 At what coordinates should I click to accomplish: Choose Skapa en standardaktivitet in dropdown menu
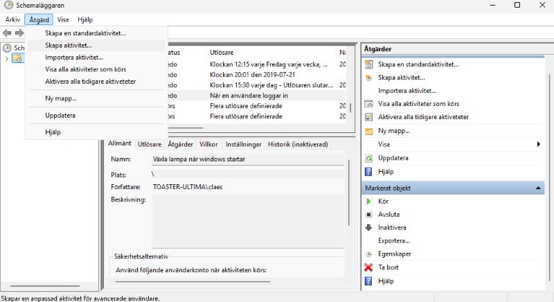pos(96,33)
